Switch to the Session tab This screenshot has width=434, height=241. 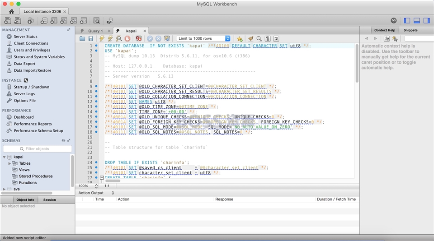point(50,199)
